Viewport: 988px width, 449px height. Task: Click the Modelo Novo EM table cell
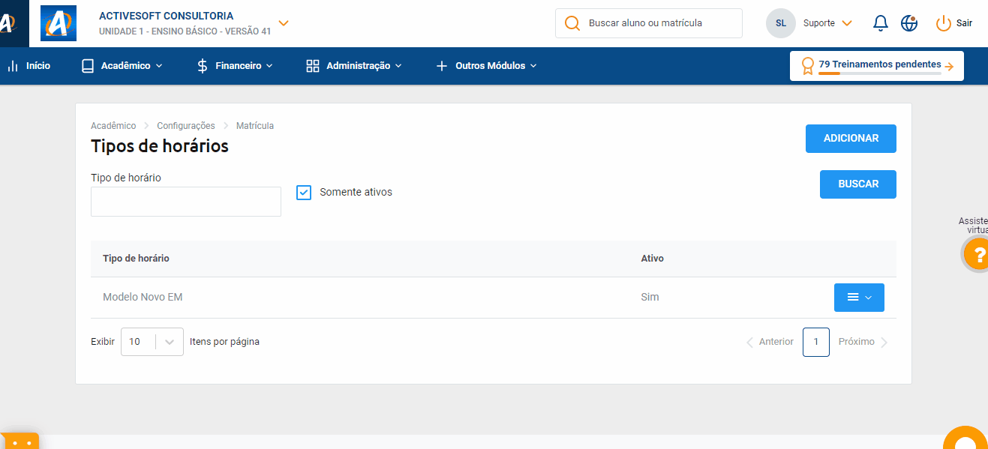click(143, 298)
